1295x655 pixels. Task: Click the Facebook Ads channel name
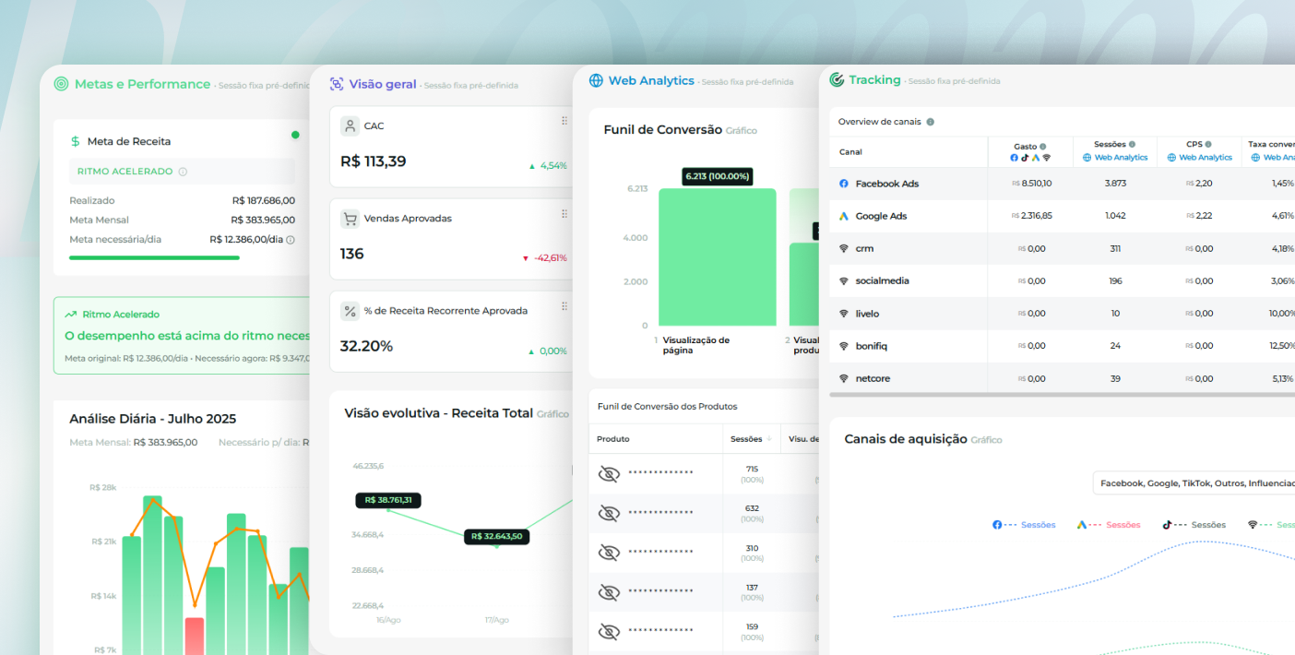pos(887,184)
